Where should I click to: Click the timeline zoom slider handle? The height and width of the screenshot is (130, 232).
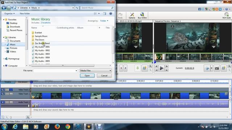pos(11,117)
